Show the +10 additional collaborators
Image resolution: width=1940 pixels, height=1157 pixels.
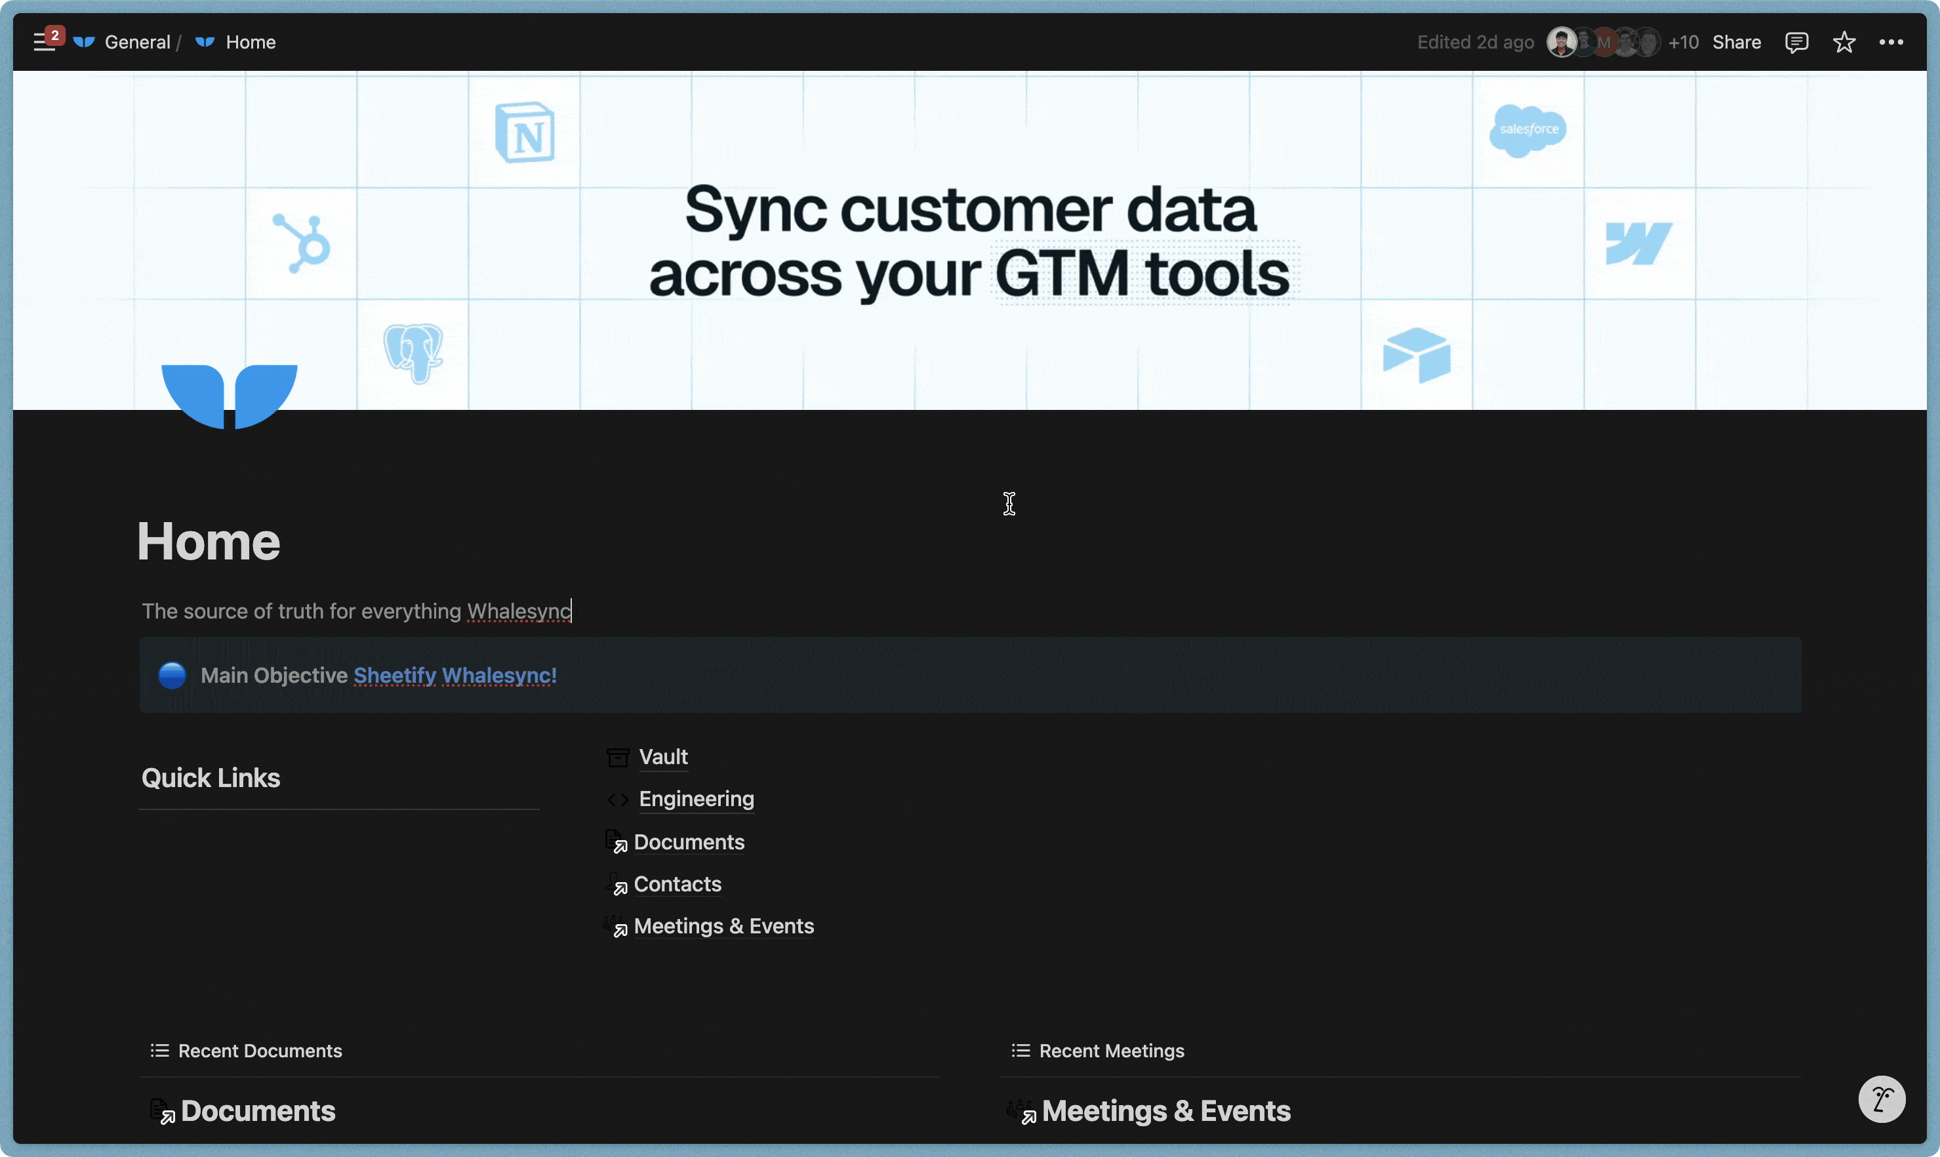1683,42
